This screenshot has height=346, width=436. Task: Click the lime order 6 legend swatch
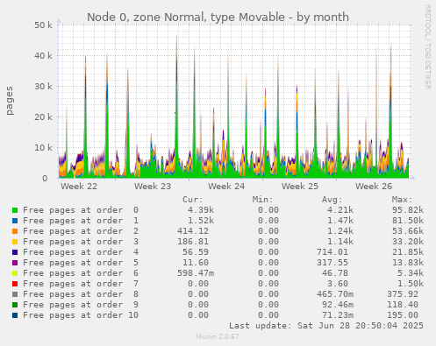(15, 273)
